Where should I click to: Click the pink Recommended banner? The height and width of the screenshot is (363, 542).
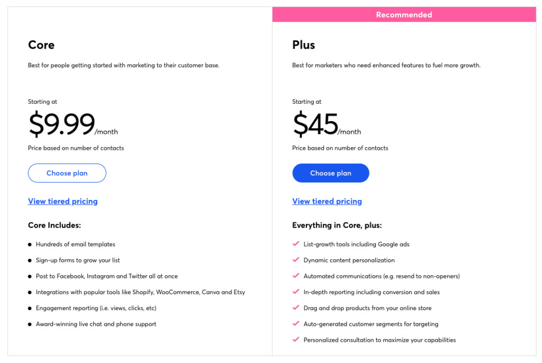pyautogui.click(x=404, y=15)
